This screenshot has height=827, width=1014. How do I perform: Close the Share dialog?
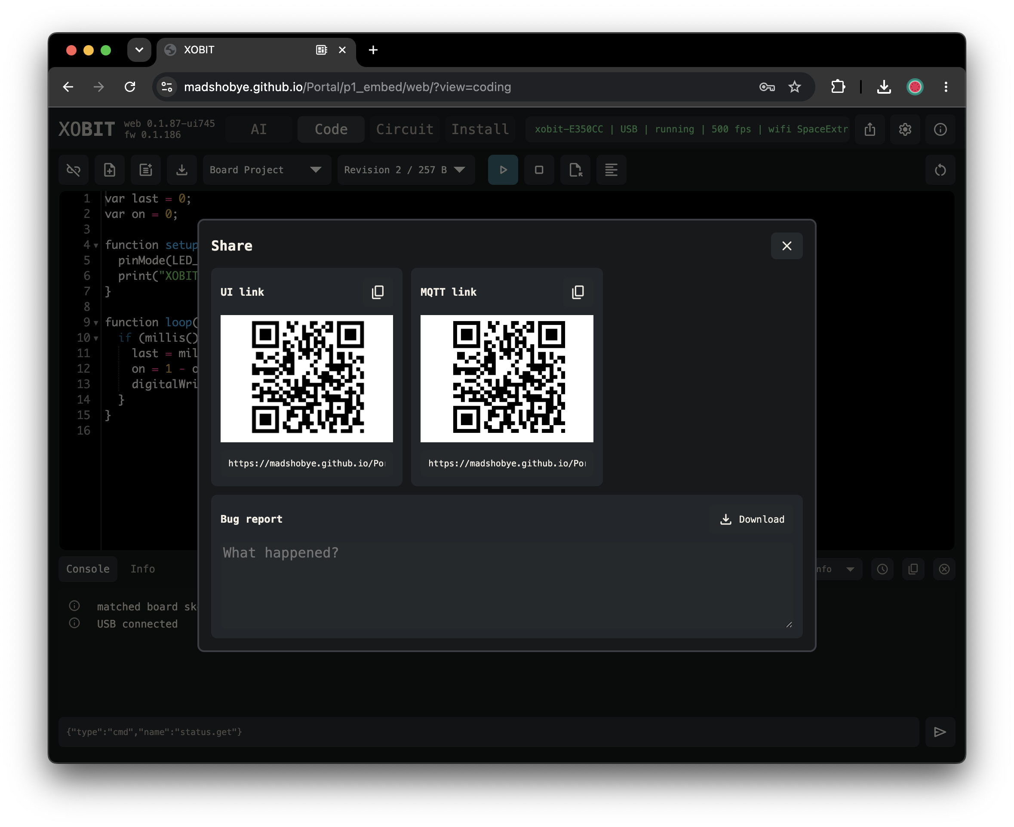(x=786, y=246)
